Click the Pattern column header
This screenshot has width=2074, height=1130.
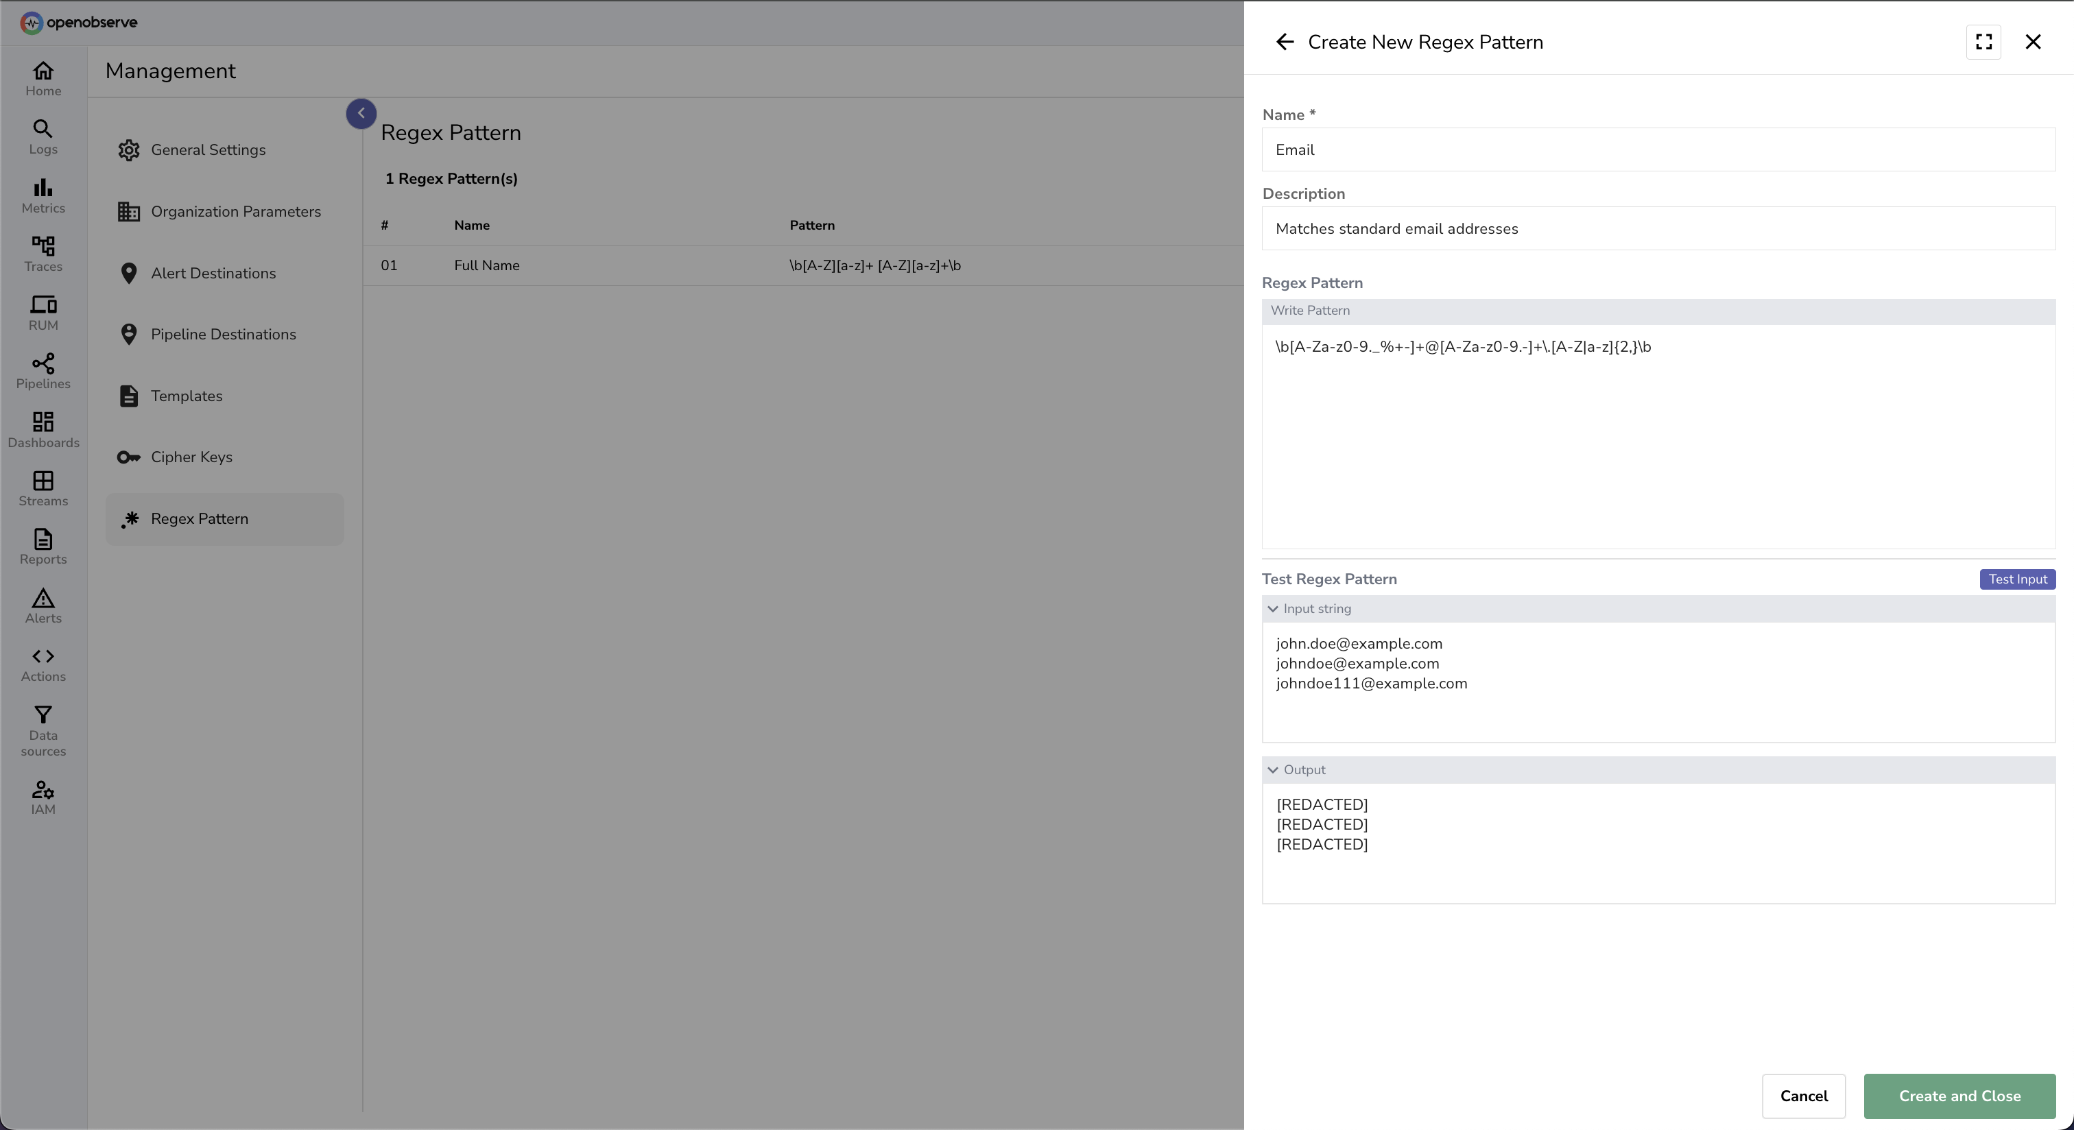(811, 226)
